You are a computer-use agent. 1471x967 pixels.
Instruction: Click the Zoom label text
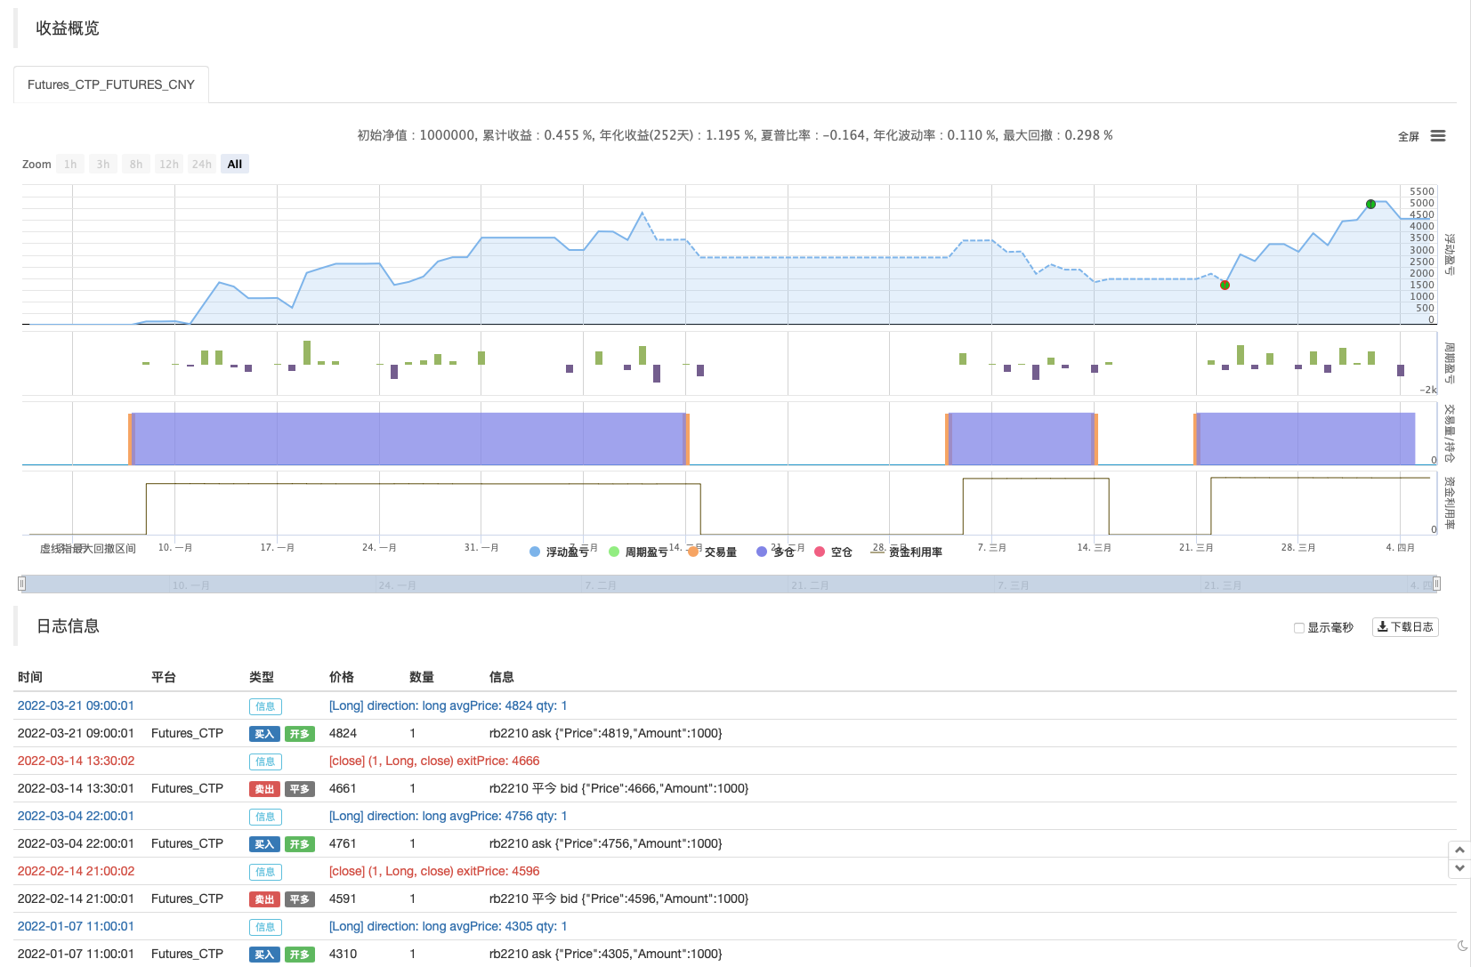(x=36, y=165)
